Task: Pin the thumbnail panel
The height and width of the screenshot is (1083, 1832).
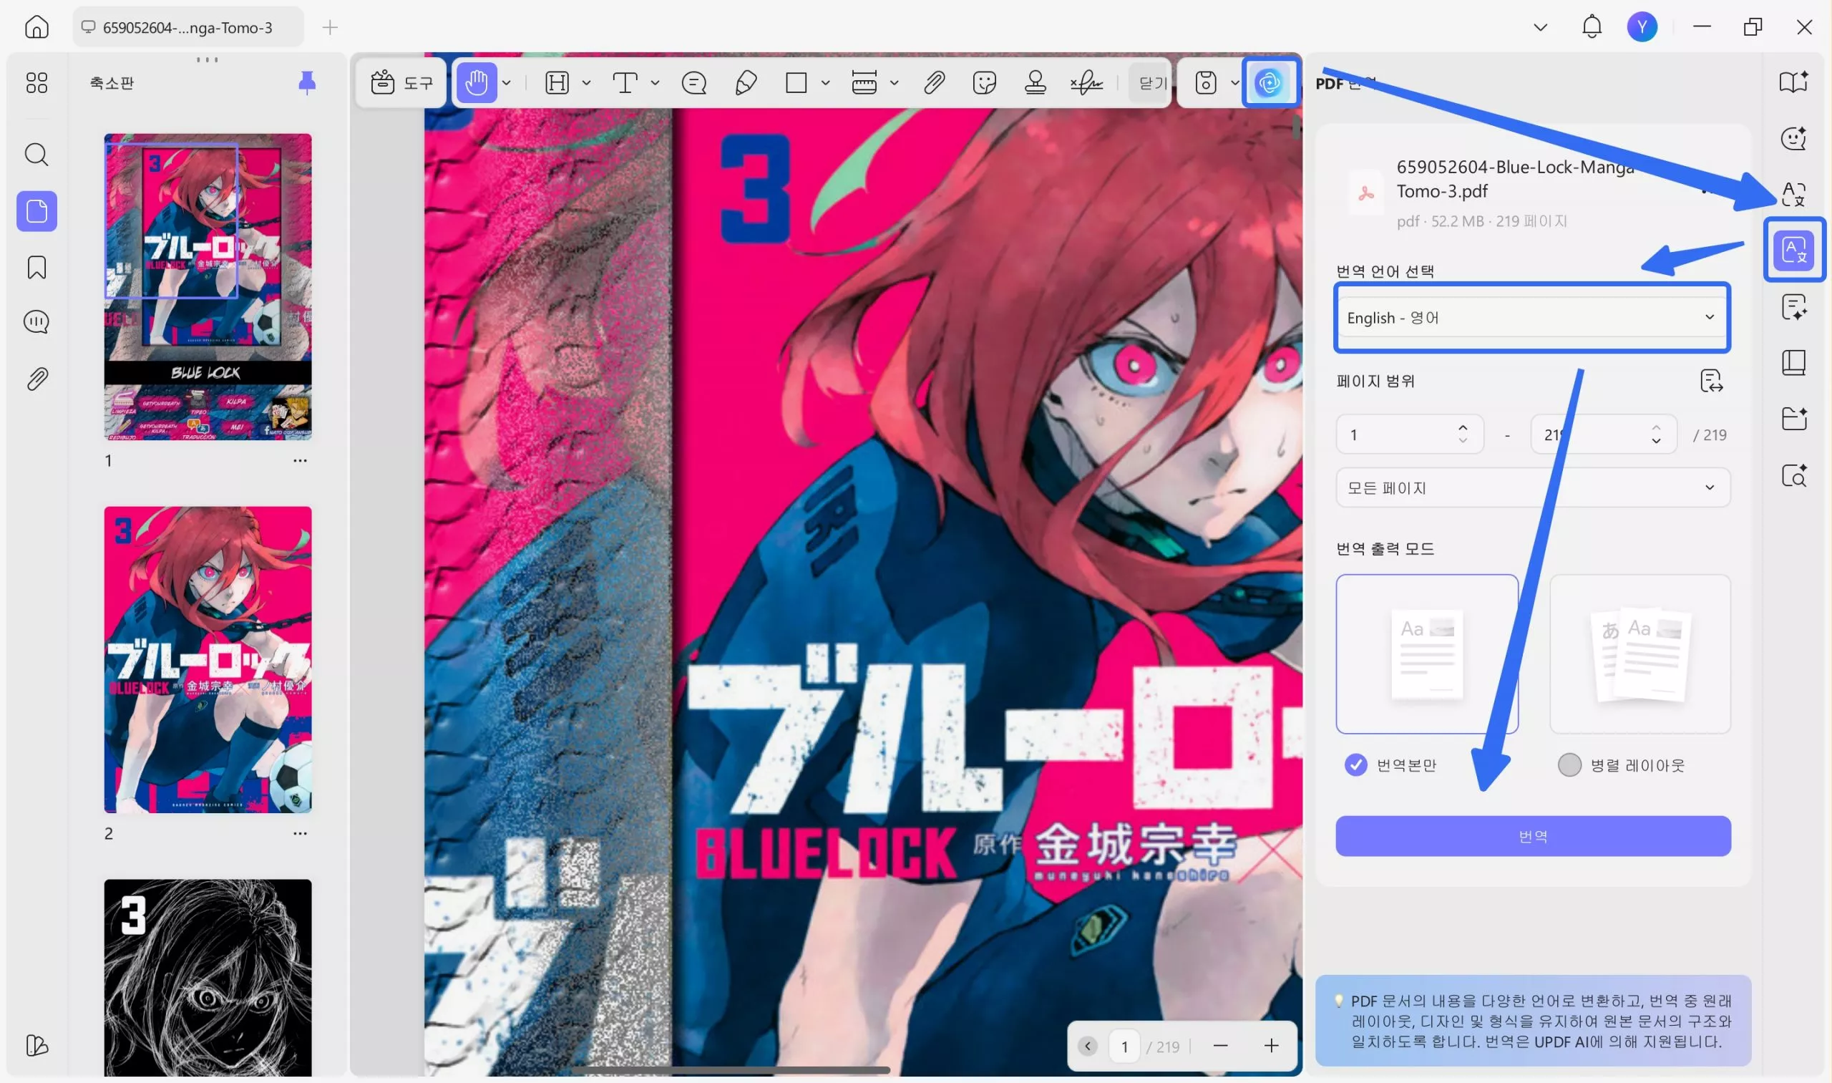Action: (x=307, y=83)
